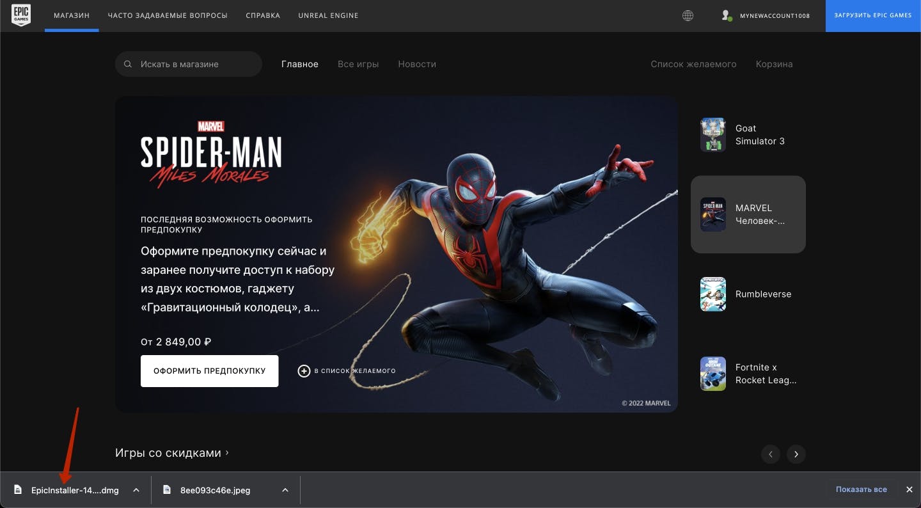Image resolution: width=921 pixels, height=508 pixels.
Task: Click the Показать все downloads button
Action: [862, 489]
